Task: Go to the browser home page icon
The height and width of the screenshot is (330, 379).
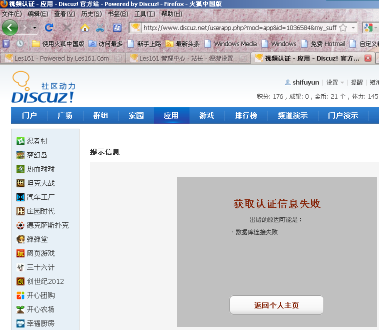Action: [x=84, y=28]
